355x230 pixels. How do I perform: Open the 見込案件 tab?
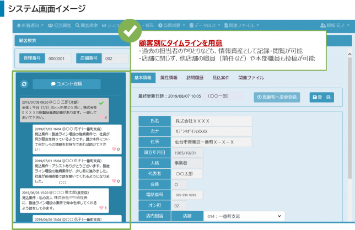click(x=221, y=78)
